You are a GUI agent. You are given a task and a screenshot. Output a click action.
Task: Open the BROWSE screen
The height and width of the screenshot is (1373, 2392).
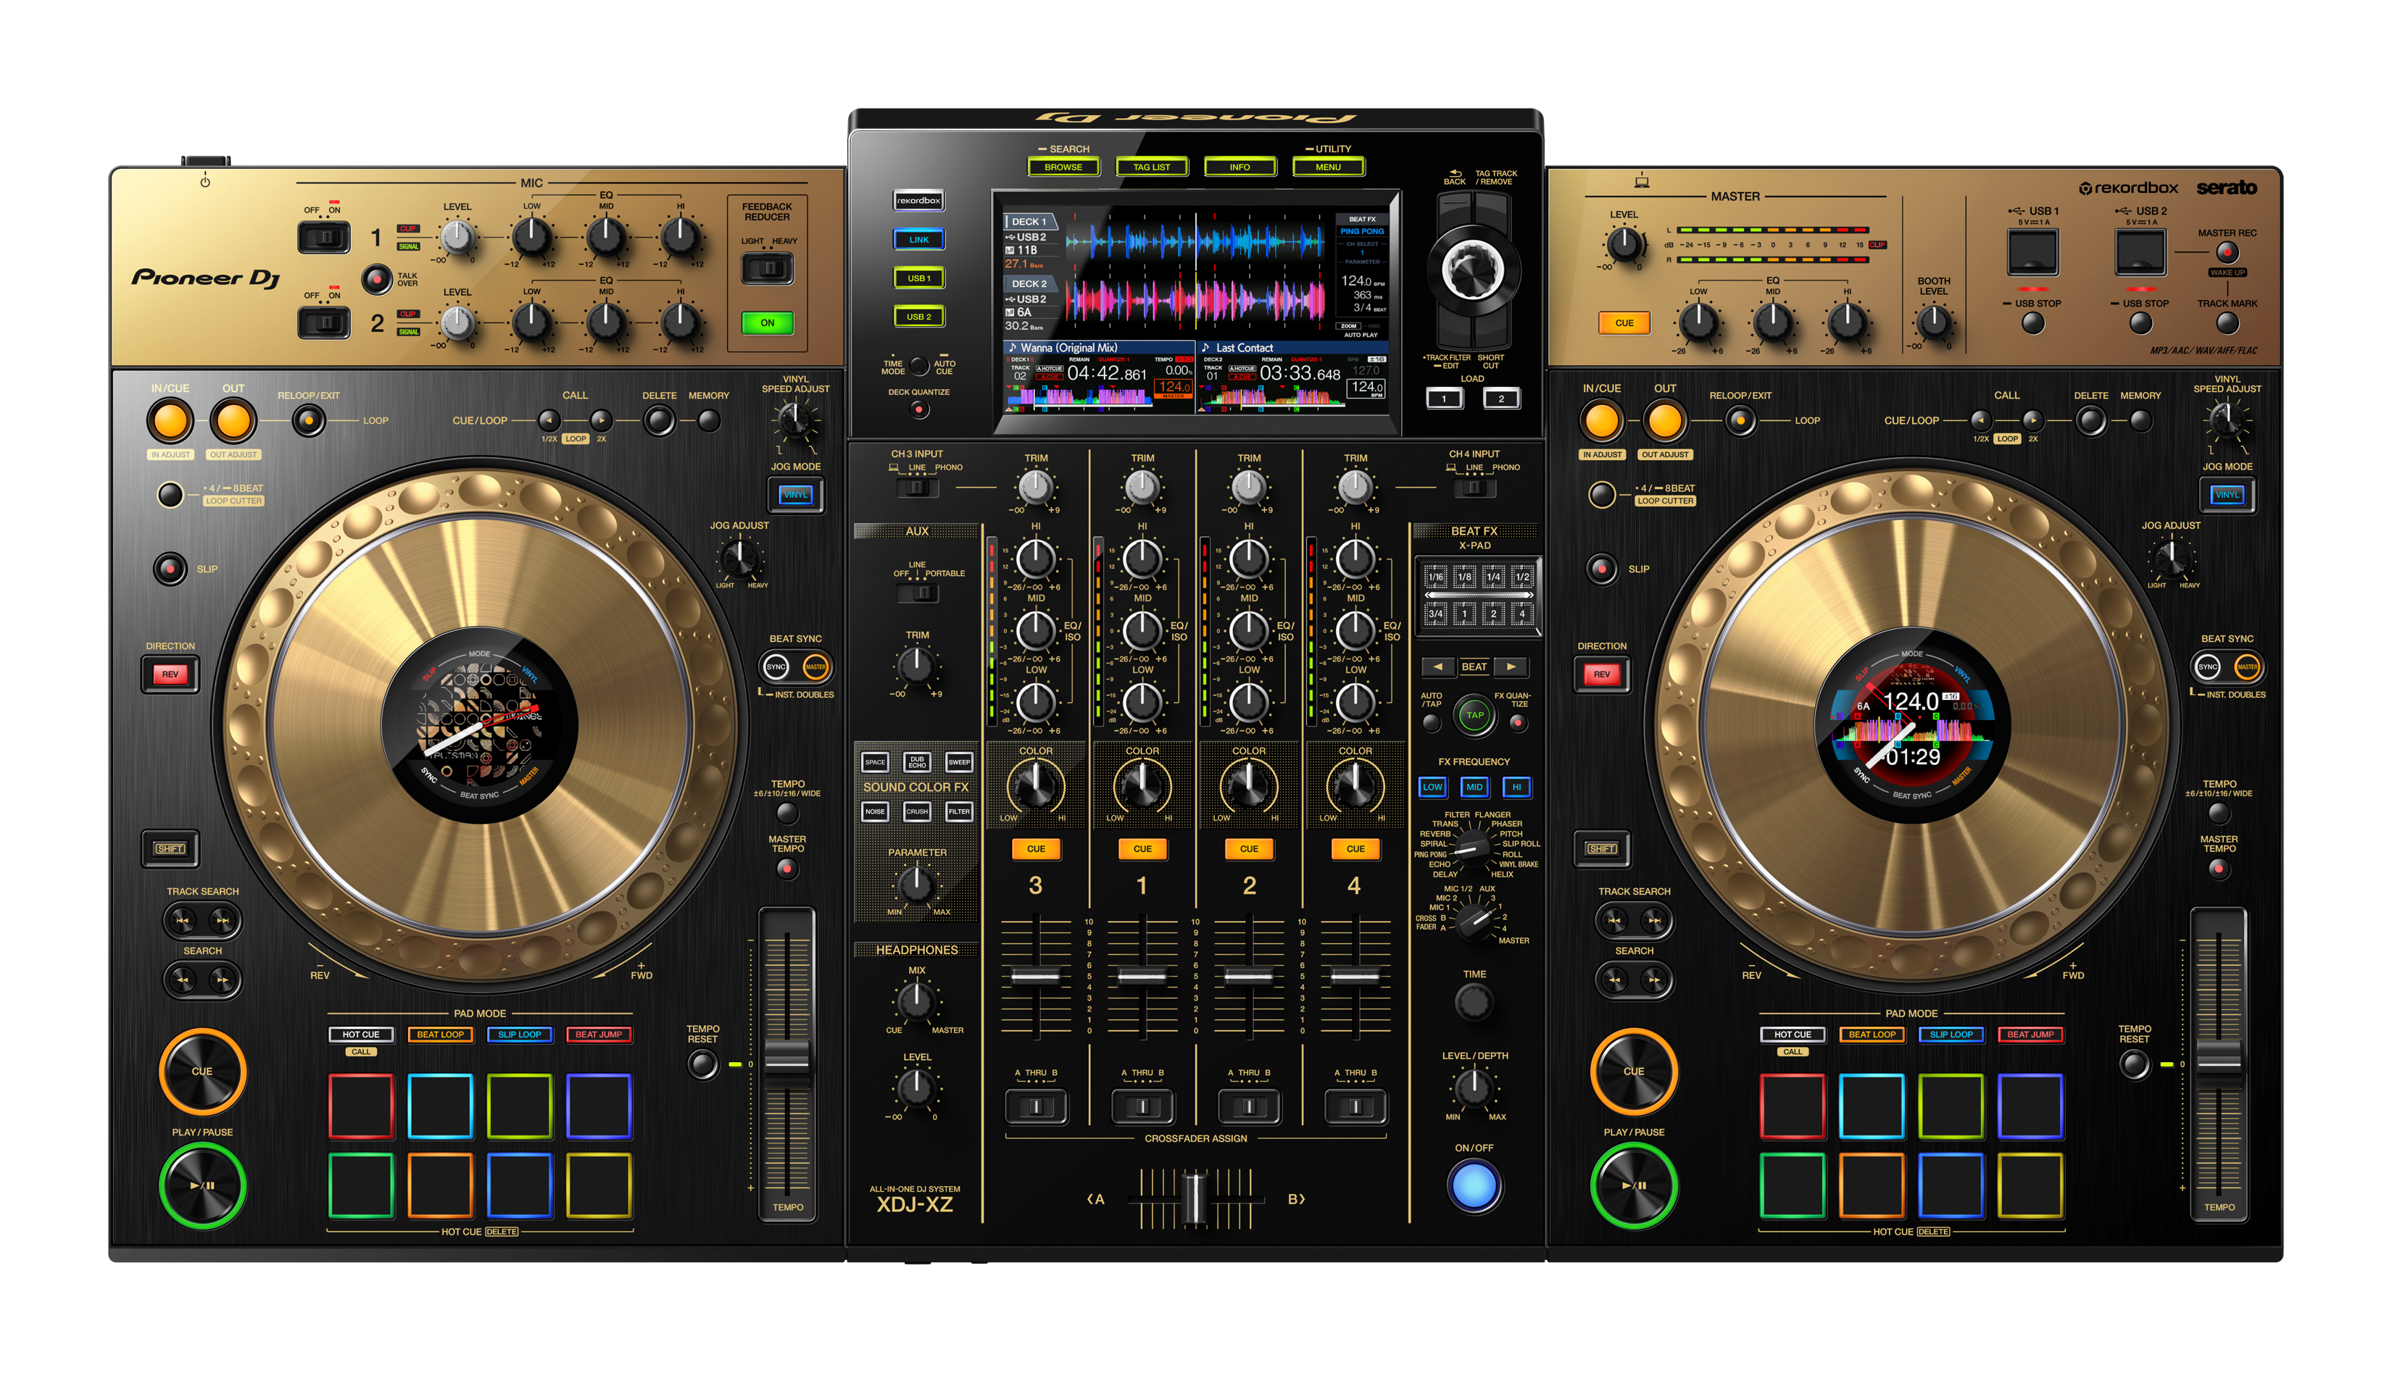(x=1063, y=167)
